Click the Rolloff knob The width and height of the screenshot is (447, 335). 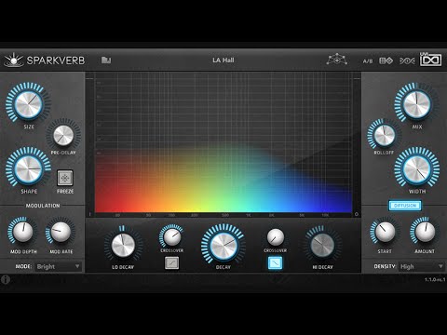coord(385,136)
